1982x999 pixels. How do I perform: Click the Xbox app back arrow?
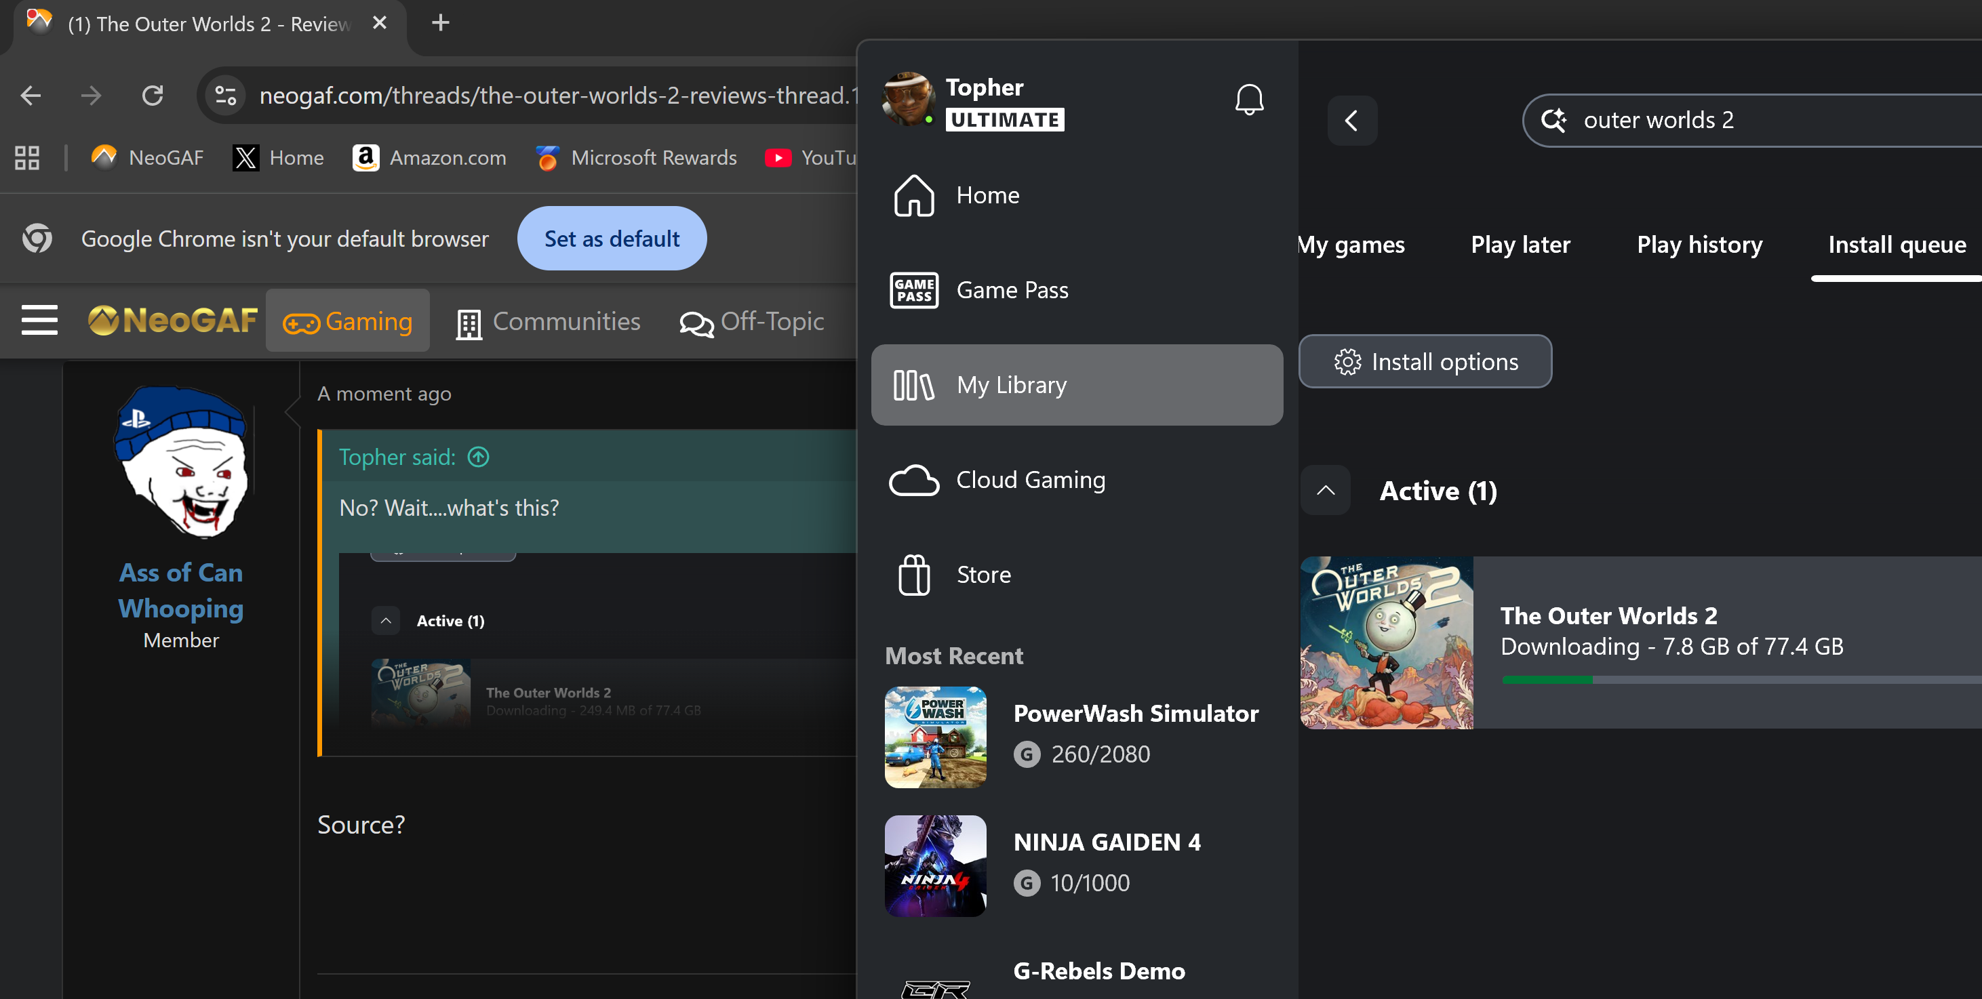click(1351, 121)
